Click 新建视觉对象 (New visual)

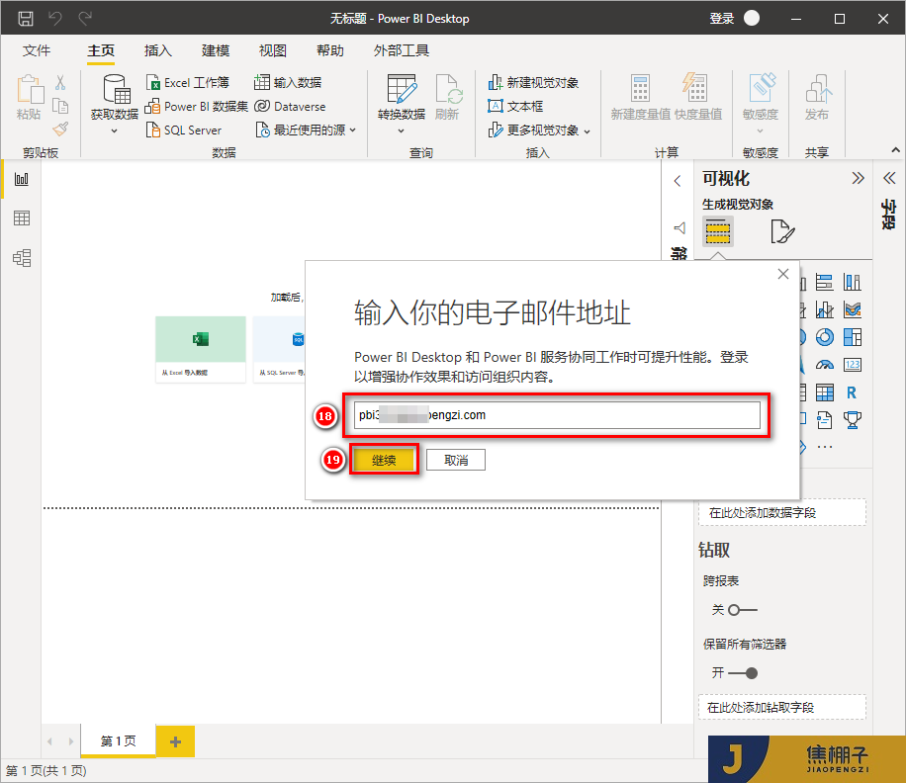(533, 83)
